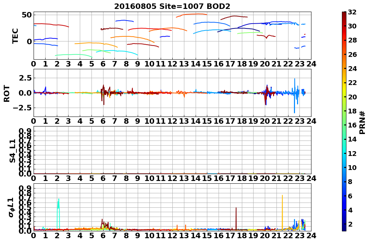Click hour 12 tick under the TEC panel
This screenshot has height=243, width=369.
pos(172,64)
